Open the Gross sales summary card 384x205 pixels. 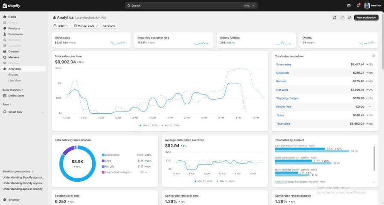(x=91, y=40)
